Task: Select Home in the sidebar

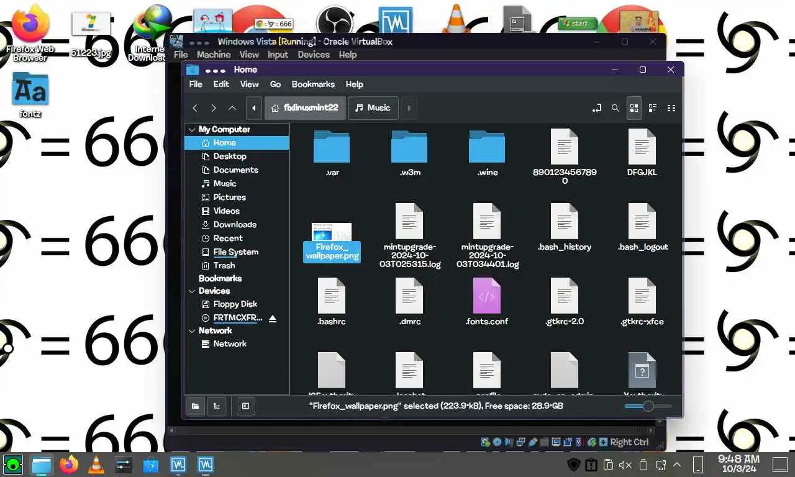Action: point(237,143)
